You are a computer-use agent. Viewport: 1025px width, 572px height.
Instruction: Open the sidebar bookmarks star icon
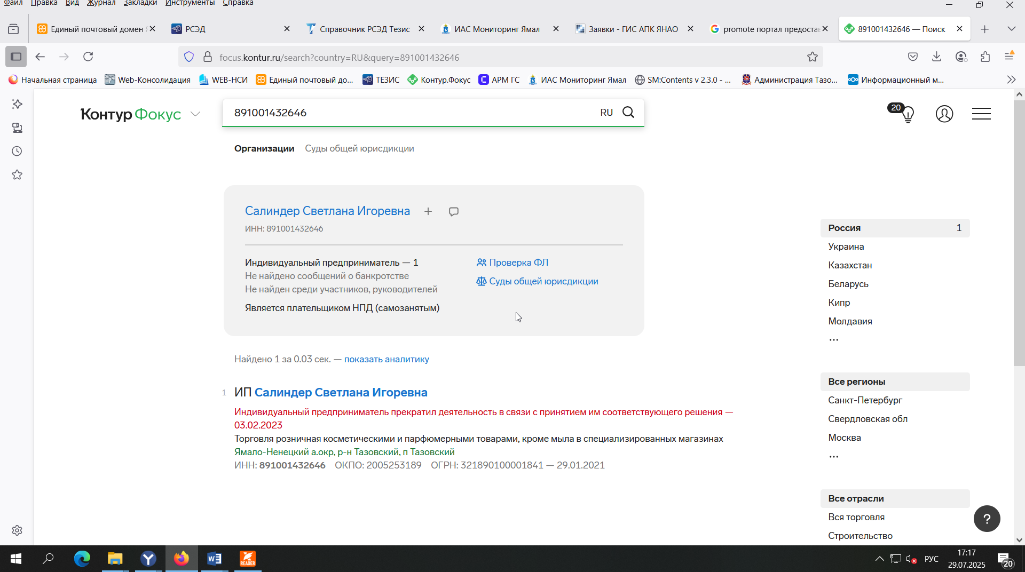17,175
